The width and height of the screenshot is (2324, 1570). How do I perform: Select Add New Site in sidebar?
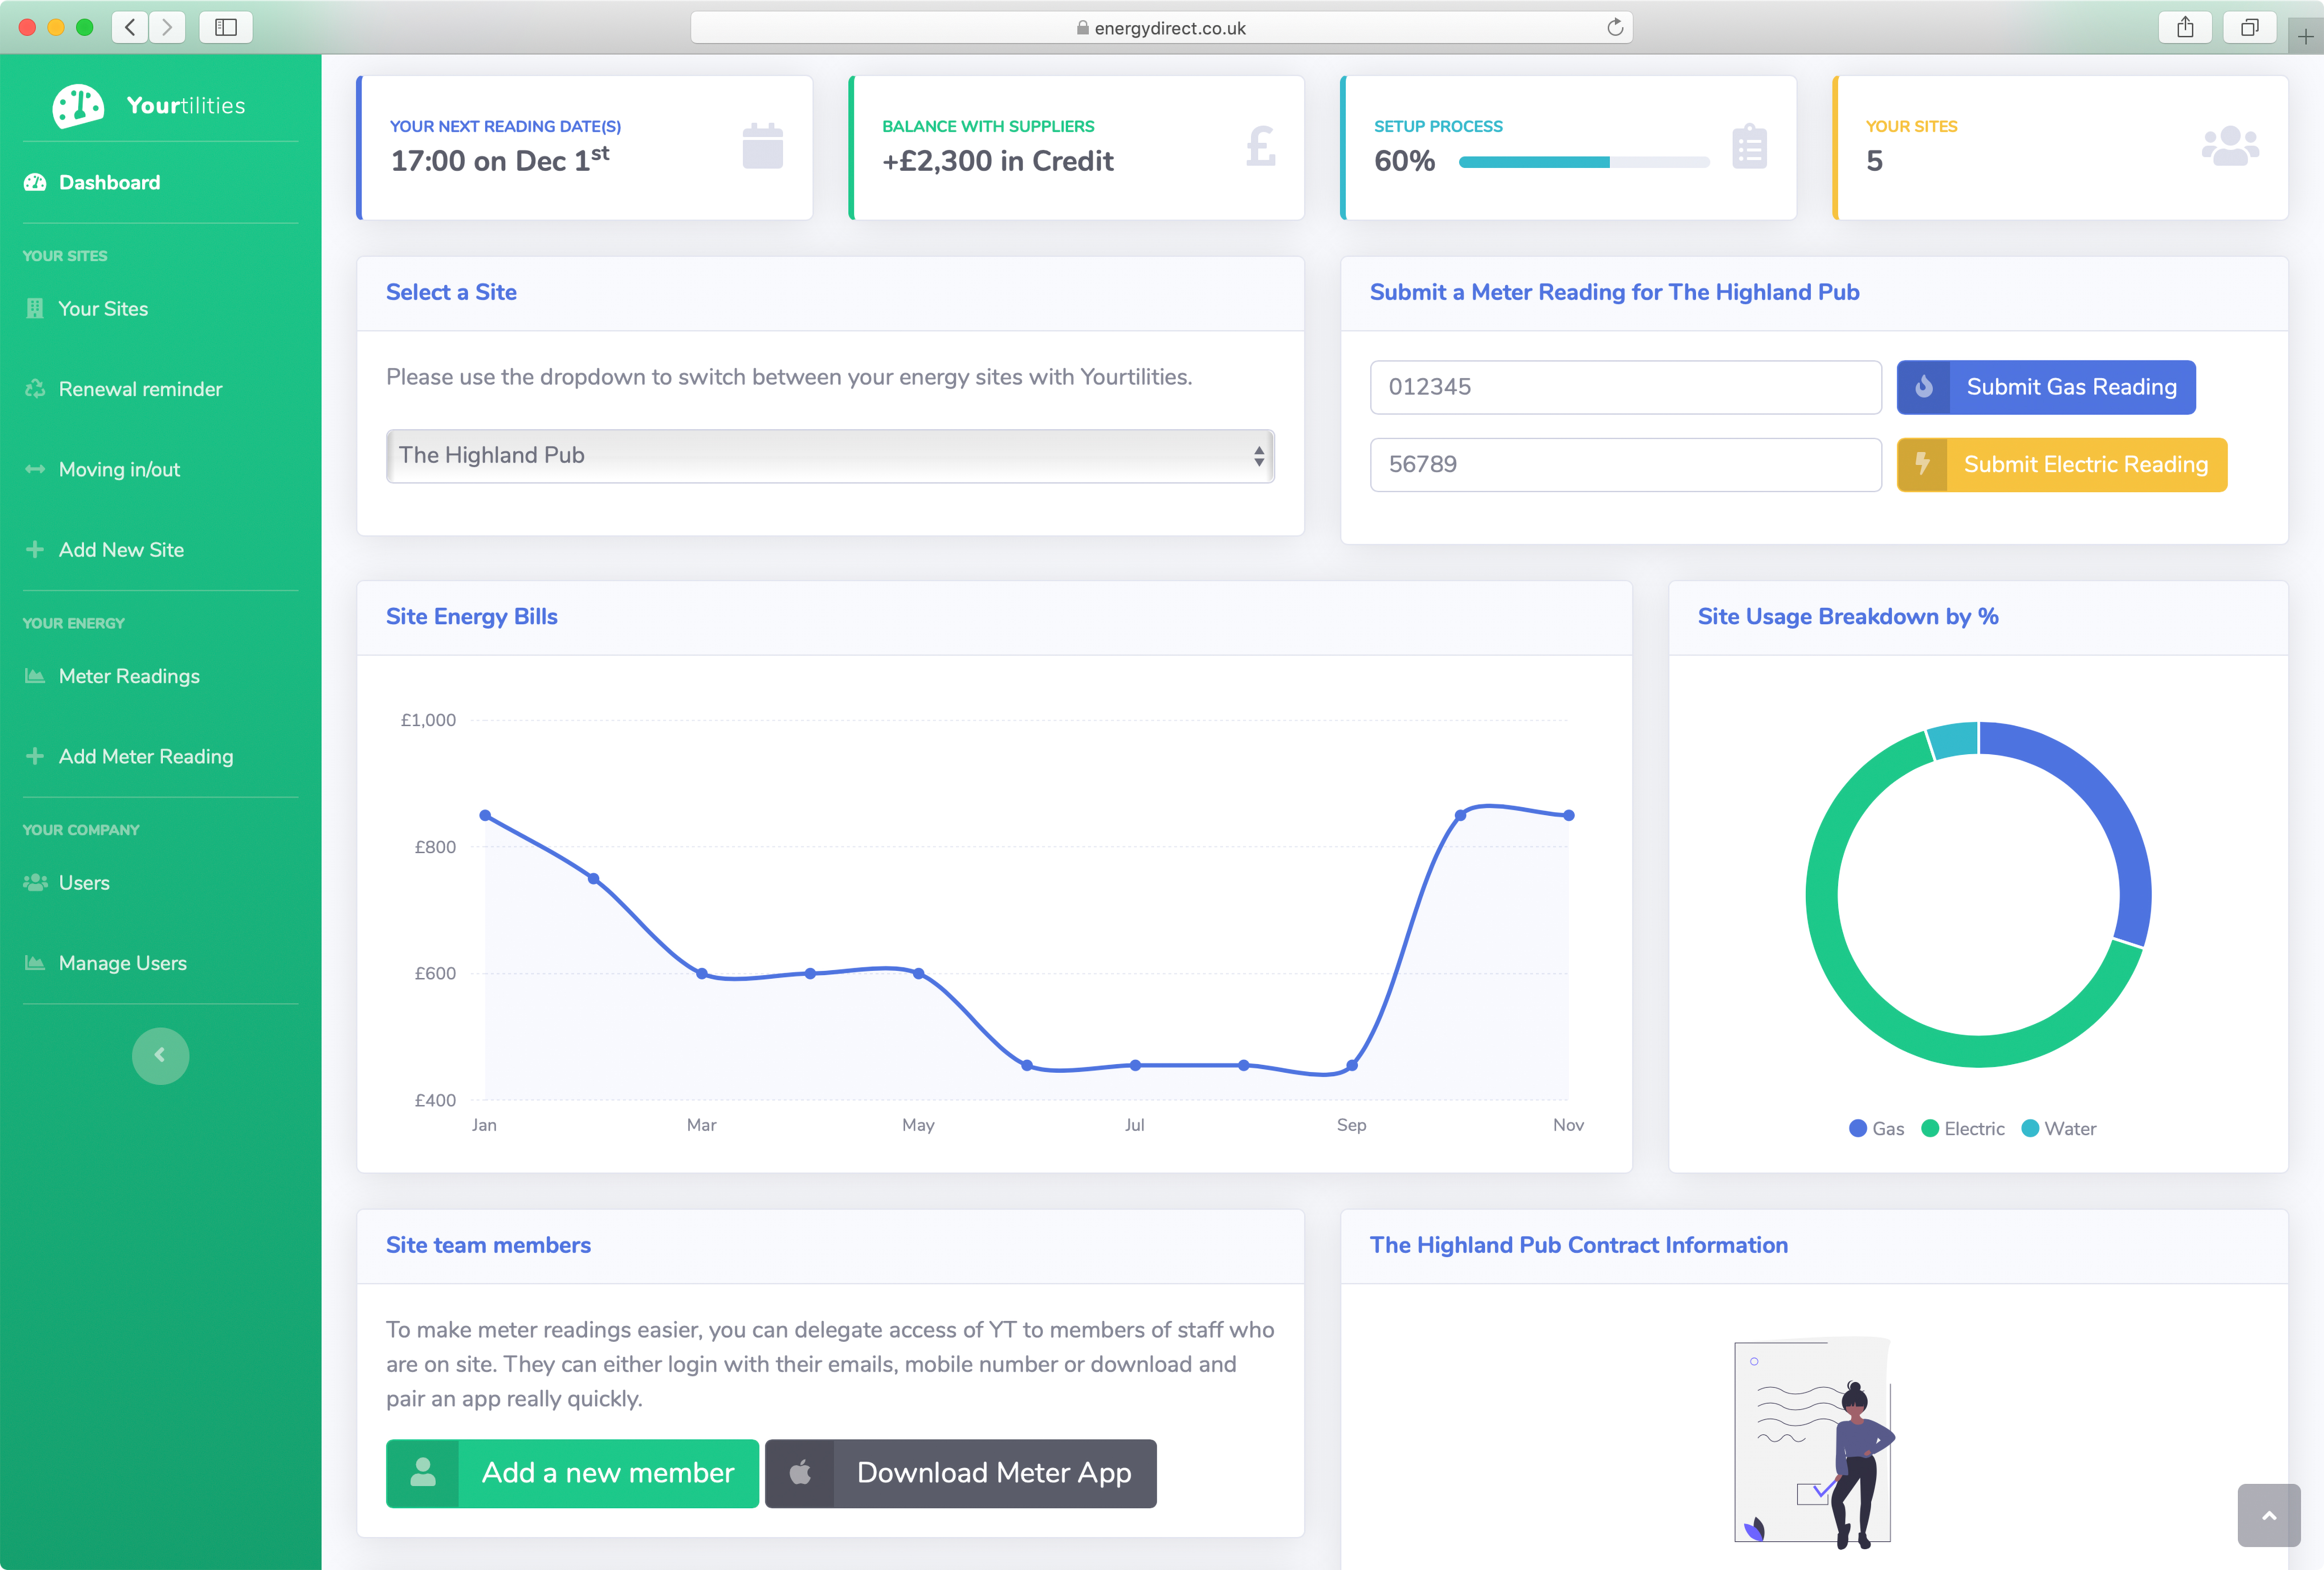click(121, 549)
